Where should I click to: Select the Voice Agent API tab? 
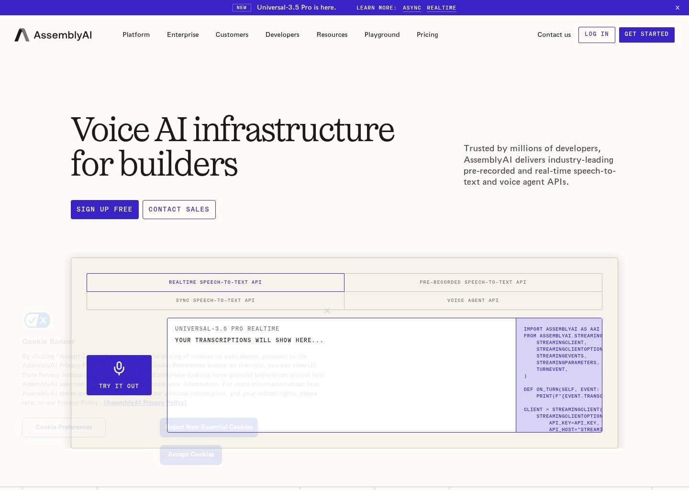tap(473, 301)
